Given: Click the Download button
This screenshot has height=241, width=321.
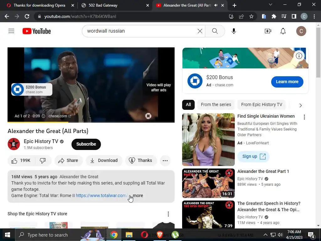Looking at the screenshot, I should coord(104,160).
